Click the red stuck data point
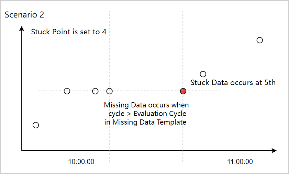 pyautogui.click(x=183, y=91)
